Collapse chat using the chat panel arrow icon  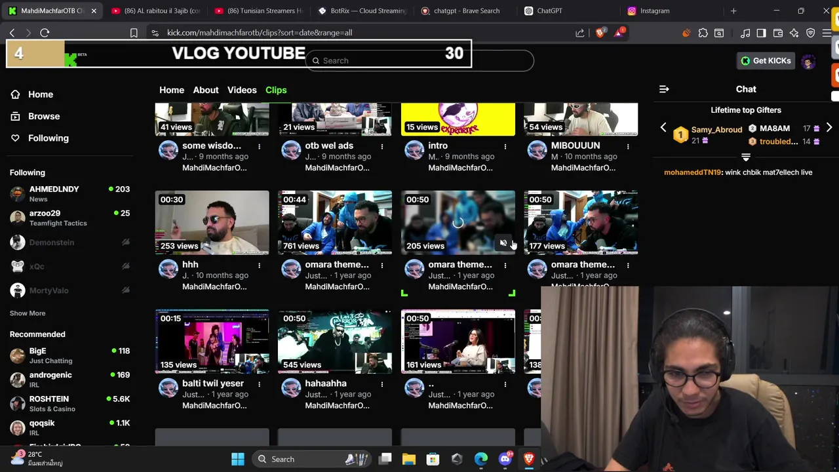click(664, 89)
